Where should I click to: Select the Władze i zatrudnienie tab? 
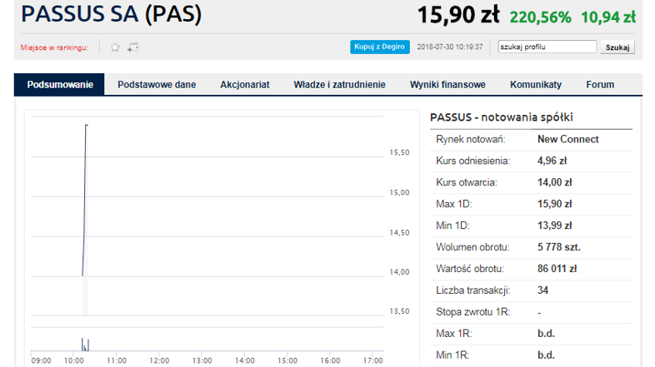click(339, 85)
